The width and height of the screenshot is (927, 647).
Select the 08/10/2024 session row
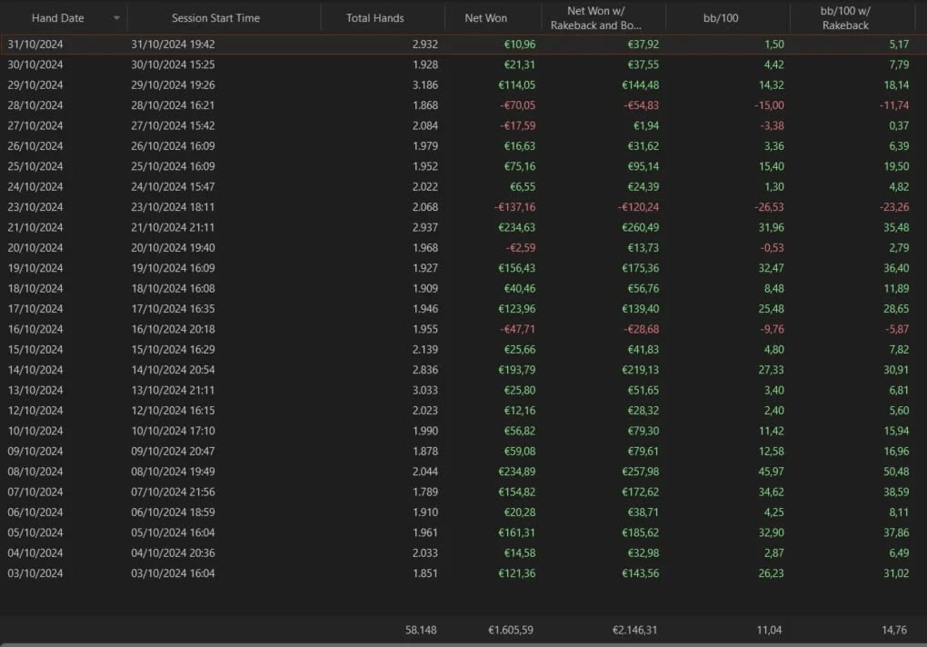(364, 471)
